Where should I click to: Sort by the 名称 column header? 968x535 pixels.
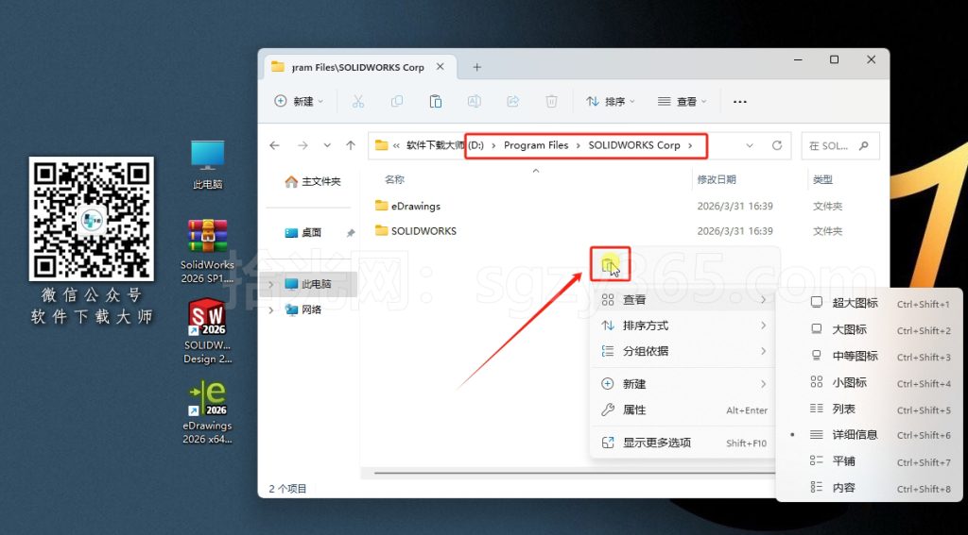tap(394, 180)
